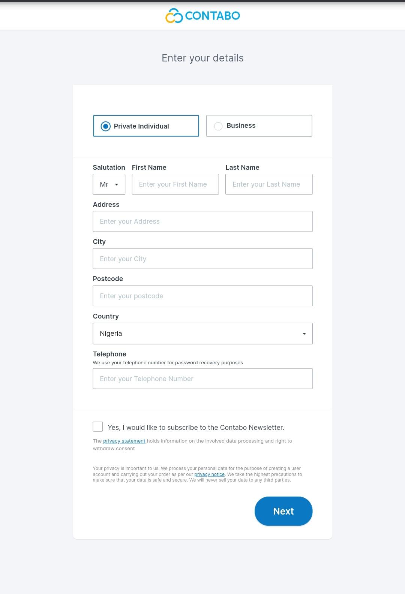
Task: Open the privacy statement link
Action: click(x=124, y=441)
